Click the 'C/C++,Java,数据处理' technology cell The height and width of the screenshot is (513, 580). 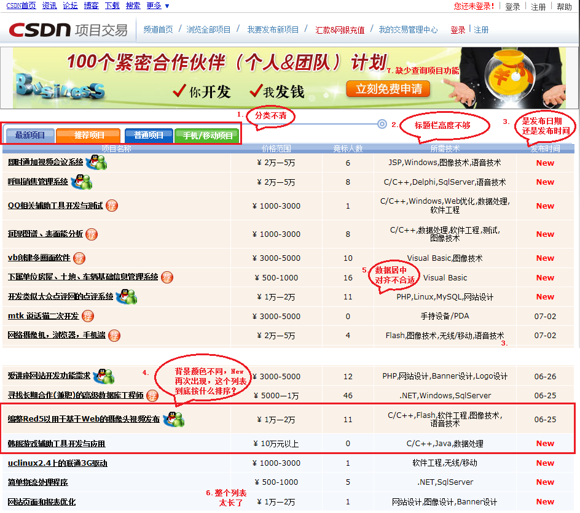445,444
